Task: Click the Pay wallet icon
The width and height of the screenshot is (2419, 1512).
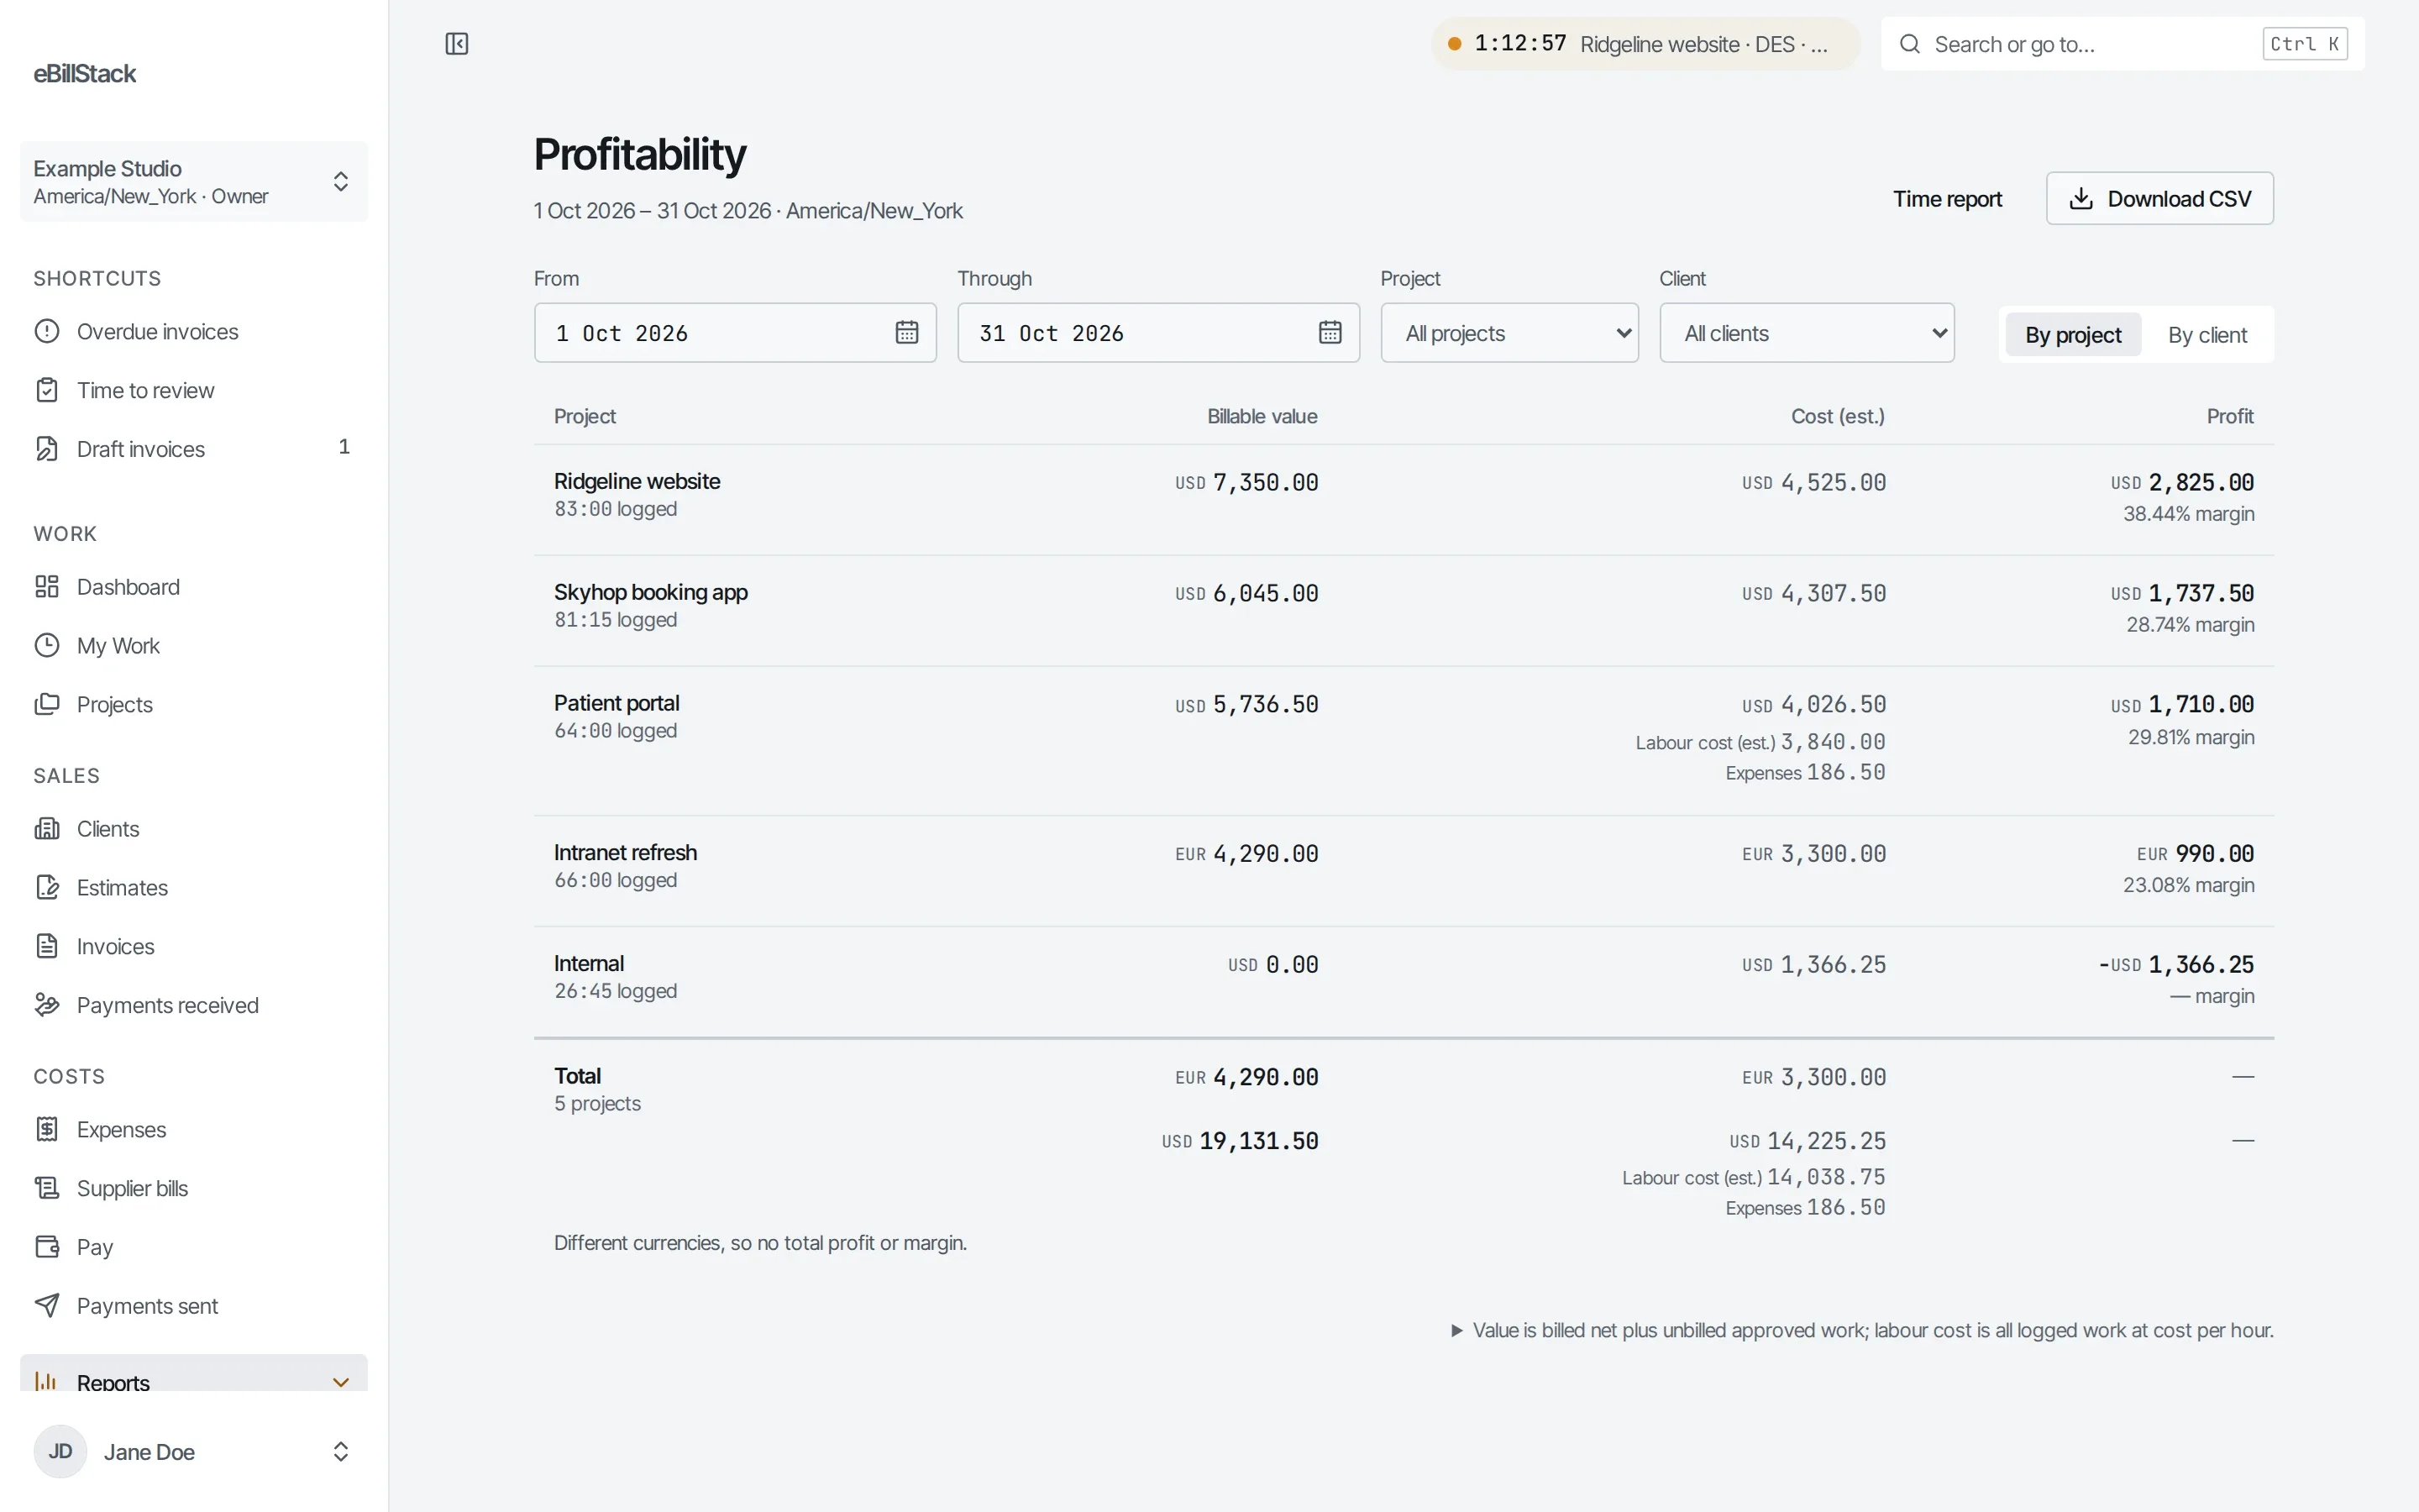Action: (x=47, y=1247)
